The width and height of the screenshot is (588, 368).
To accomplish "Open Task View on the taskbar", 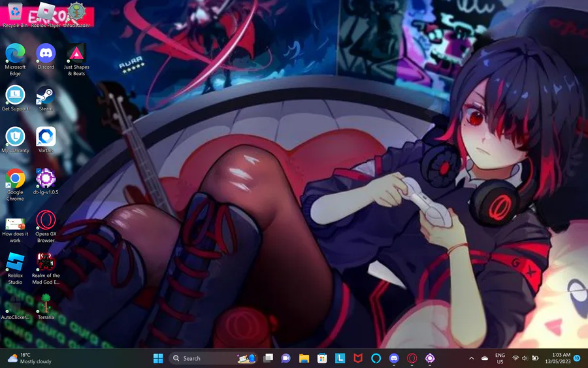I will (x=268, y=359).
